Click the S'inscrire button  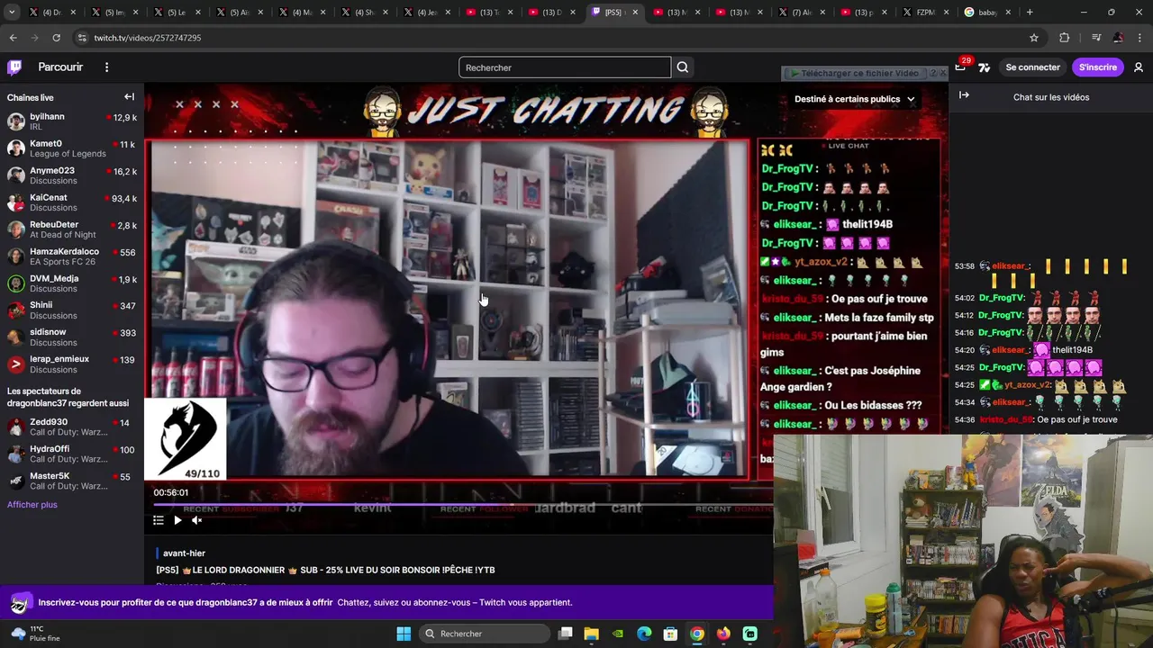[x=1098, y=67]
